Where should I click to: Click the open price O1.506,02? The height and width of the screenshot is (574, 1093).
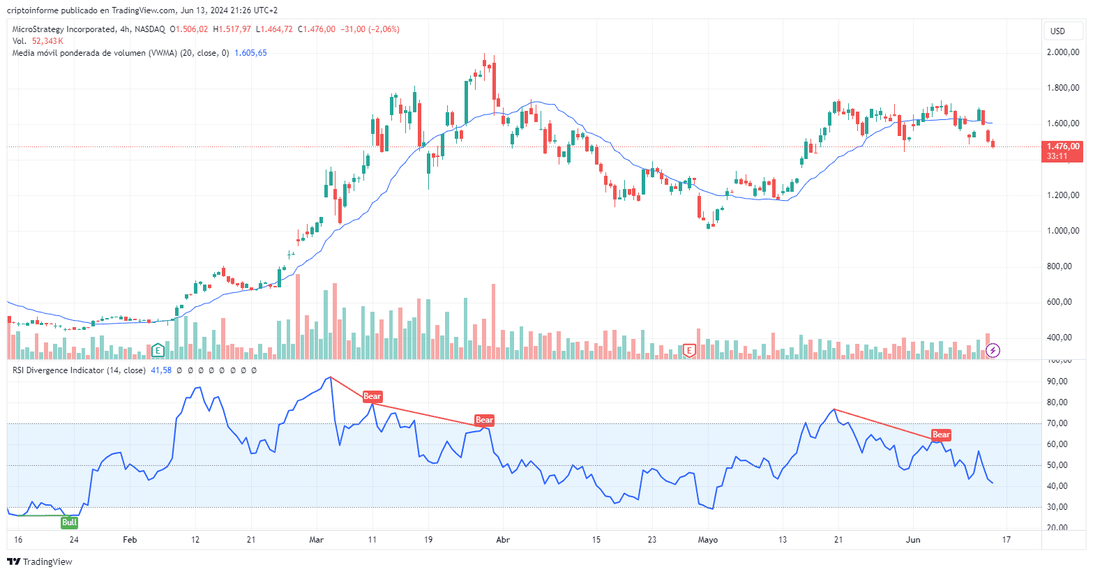[189, 29]
